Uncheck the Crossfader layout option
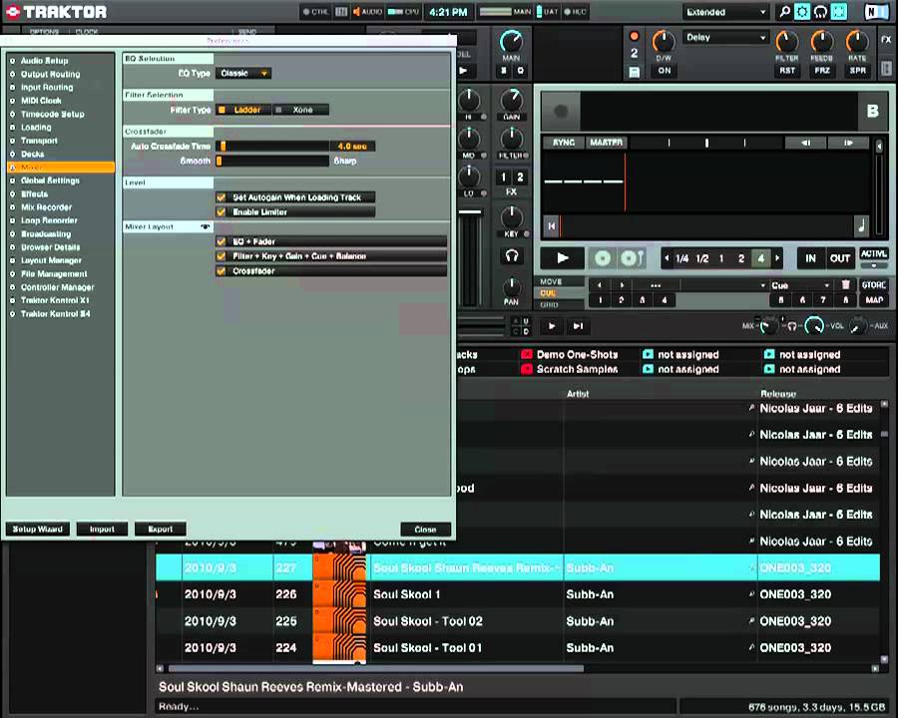The width and height of the screenshot is (898, 718). point(222,271)
